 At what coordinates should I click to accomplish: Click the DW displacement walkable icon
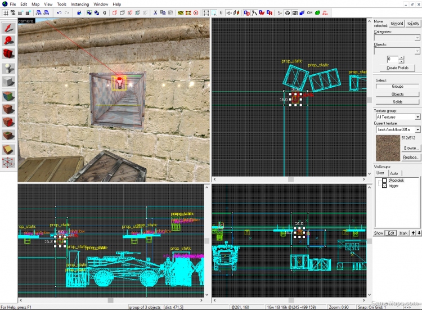262,12
